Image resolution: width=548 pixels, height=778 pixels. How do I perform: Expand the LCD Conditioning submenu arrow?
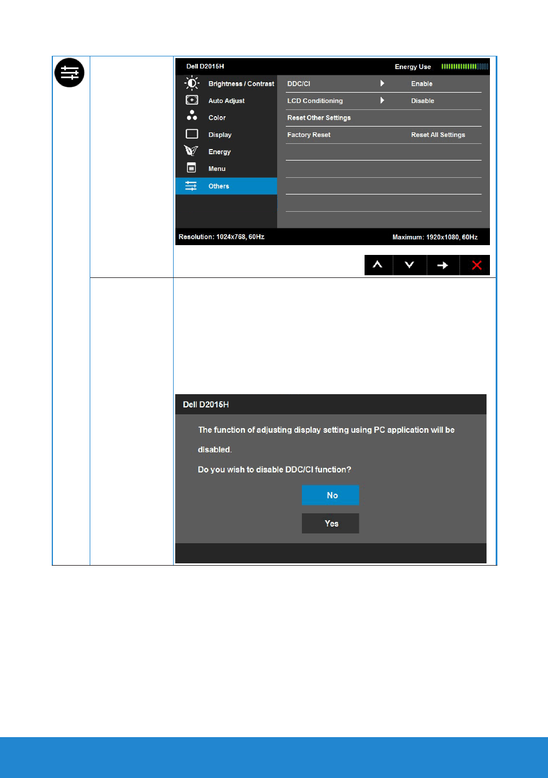tap(382, 101)
